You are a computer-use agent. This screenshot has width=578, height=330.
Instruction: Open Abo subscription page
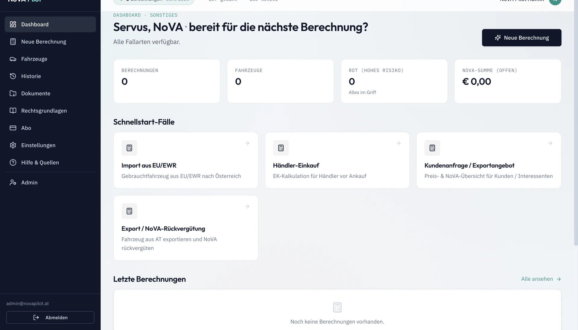50,128
